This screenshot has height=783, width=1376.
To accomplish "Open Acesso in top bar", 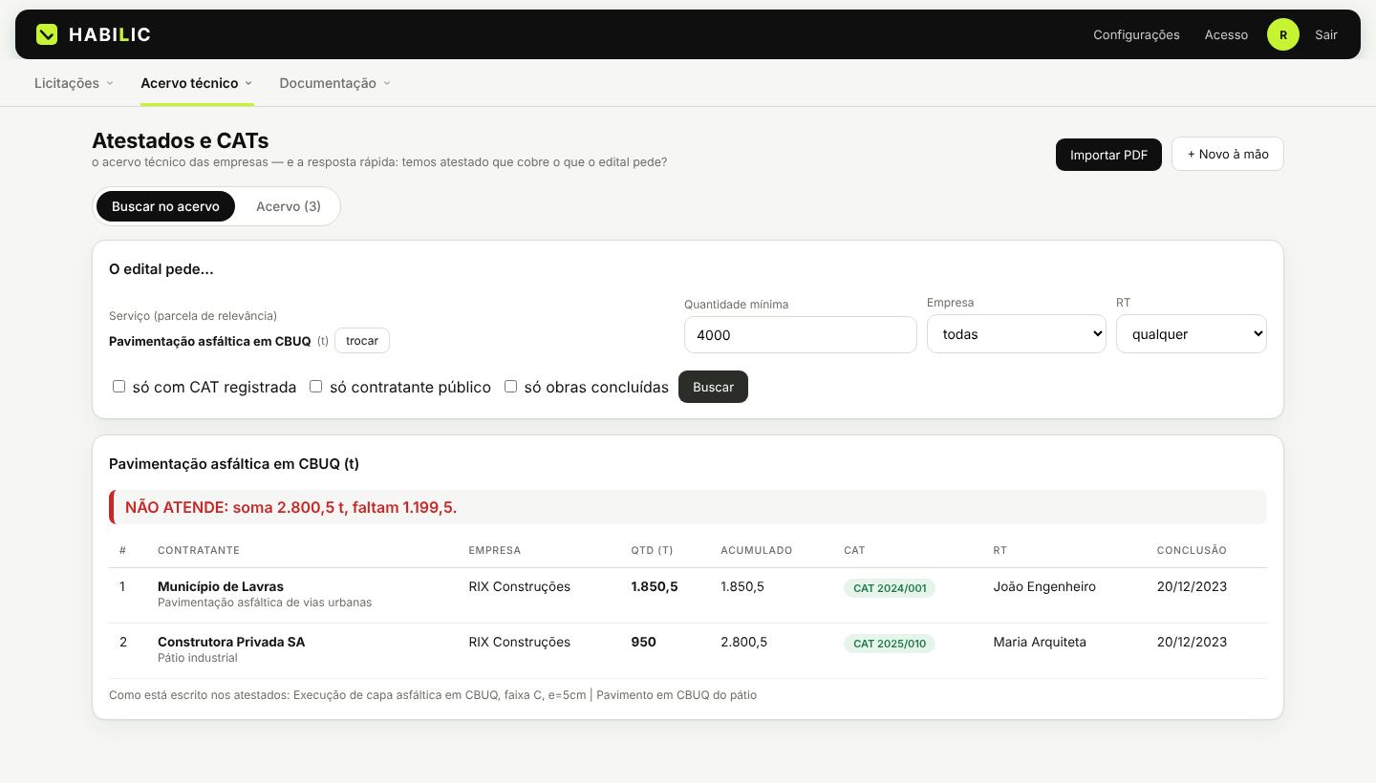I will pyautogui.click(x=1226, y=34).
